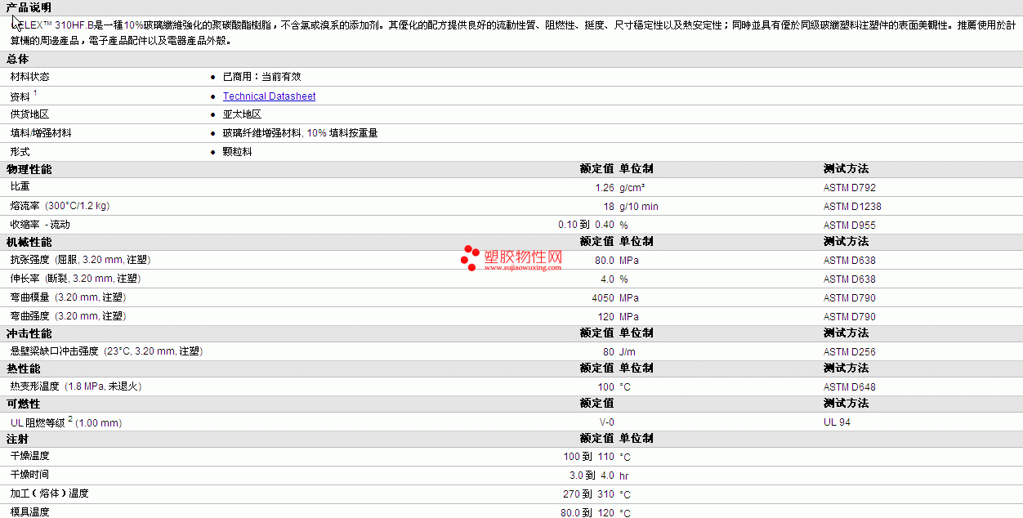
Task: Click the 填料/增强材料 row label
Action: coord(41,133)
